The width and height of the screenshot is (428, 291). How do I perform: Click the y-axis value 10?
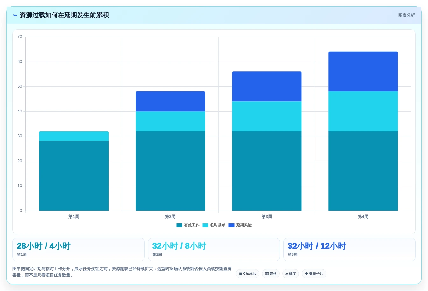click(x=20, y=186)
